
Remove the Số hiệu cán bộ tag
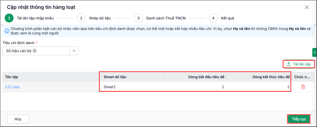(35, 51)
